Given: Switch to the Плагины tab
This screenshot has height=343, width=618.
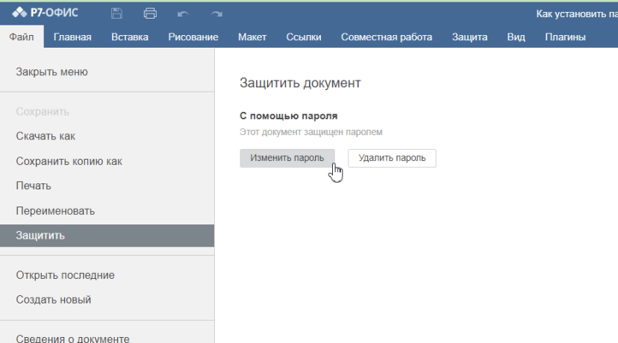Looking at the screenshot, I should tap(565, 37).
